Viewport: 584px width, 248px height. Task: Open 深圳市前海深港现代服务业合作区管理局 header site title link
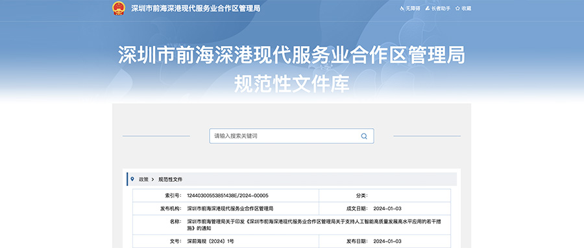[195, 8]
